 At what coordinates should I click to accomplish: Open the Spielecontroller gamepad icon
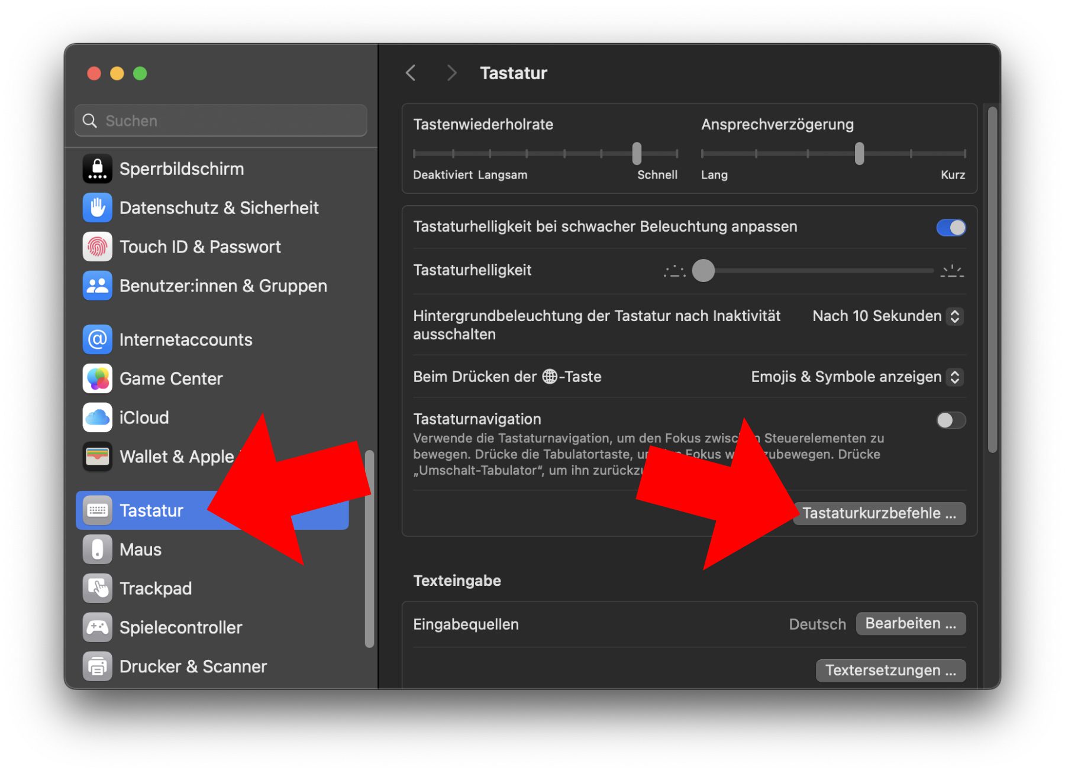point(97,628)
